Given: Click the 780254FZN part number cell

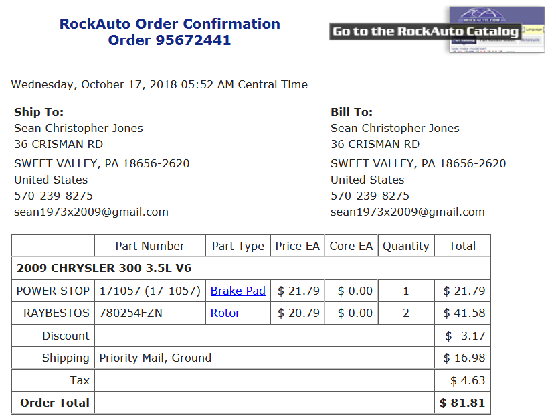Looking at the screenshot, I should click(150, 313).
